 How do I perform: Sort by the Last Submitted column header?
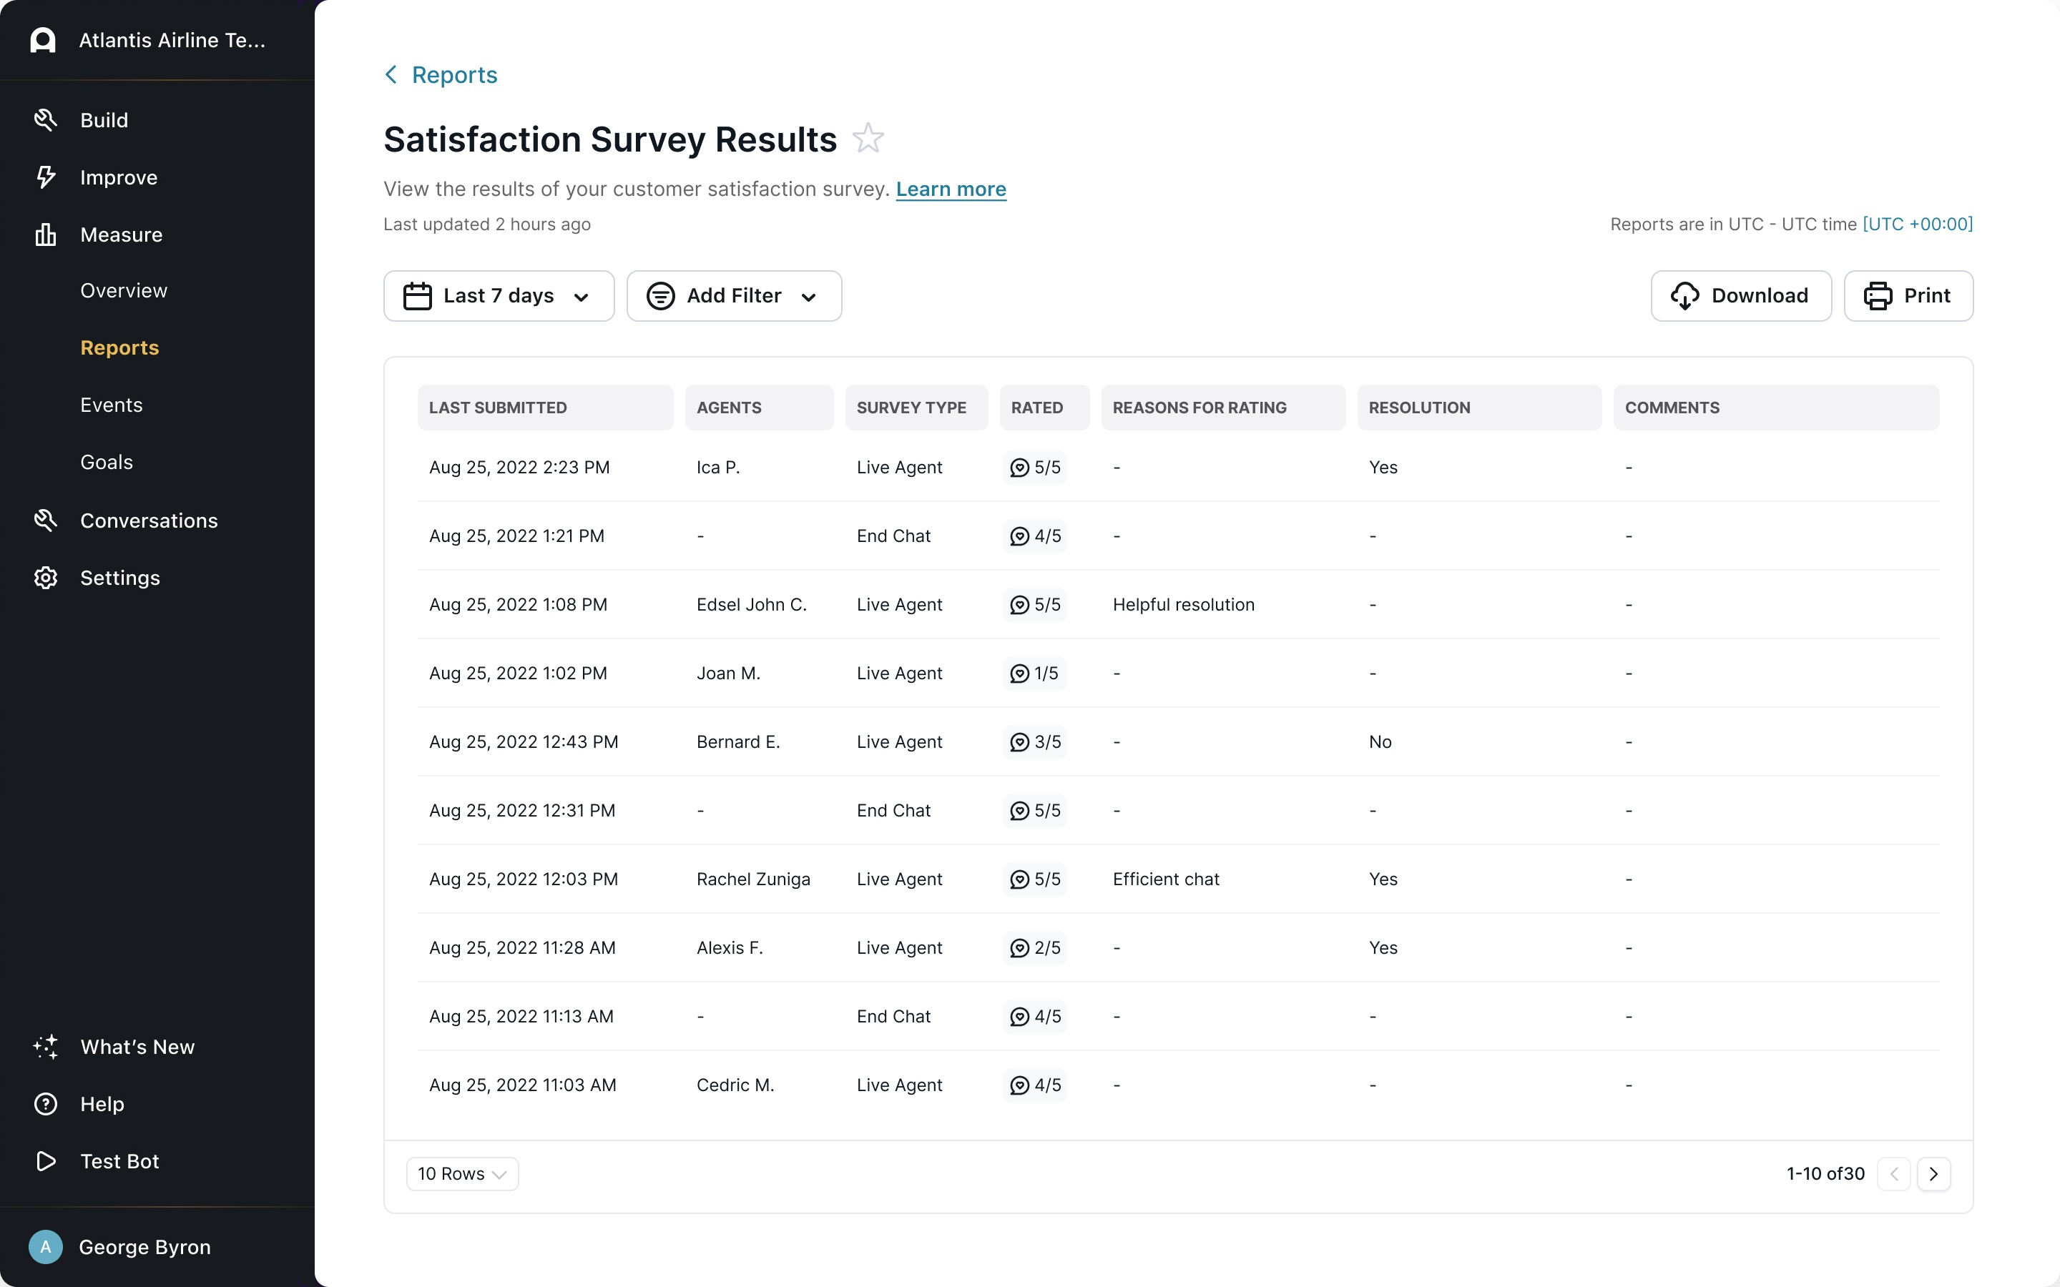[x=498, y=408]
